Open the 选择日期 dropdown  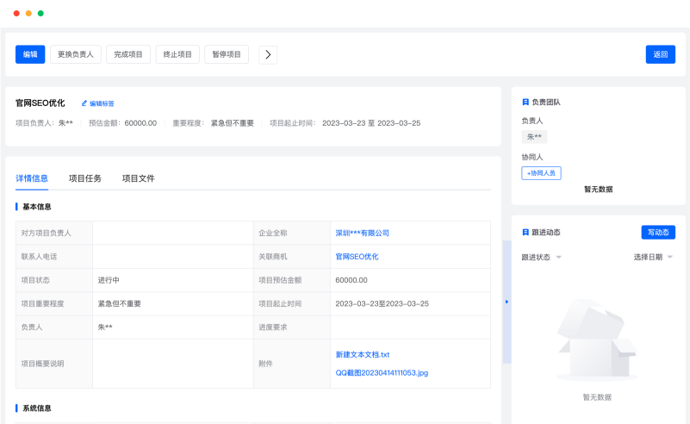(653, 257)
